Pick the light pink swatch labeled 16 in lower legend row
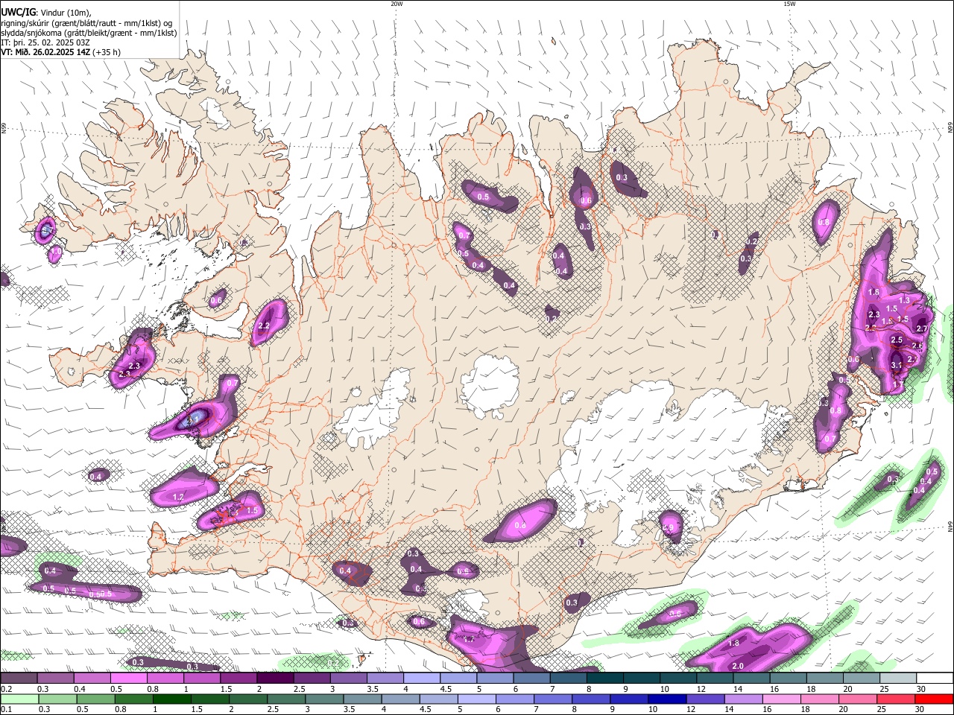The height and width of the screenshot is (715, 954). coord(782,699)
